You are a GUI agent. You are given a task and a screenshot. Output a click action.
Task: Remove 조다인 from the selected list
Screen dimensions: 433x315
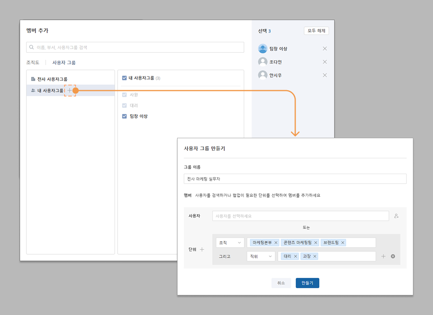click(x=325, y=62)
